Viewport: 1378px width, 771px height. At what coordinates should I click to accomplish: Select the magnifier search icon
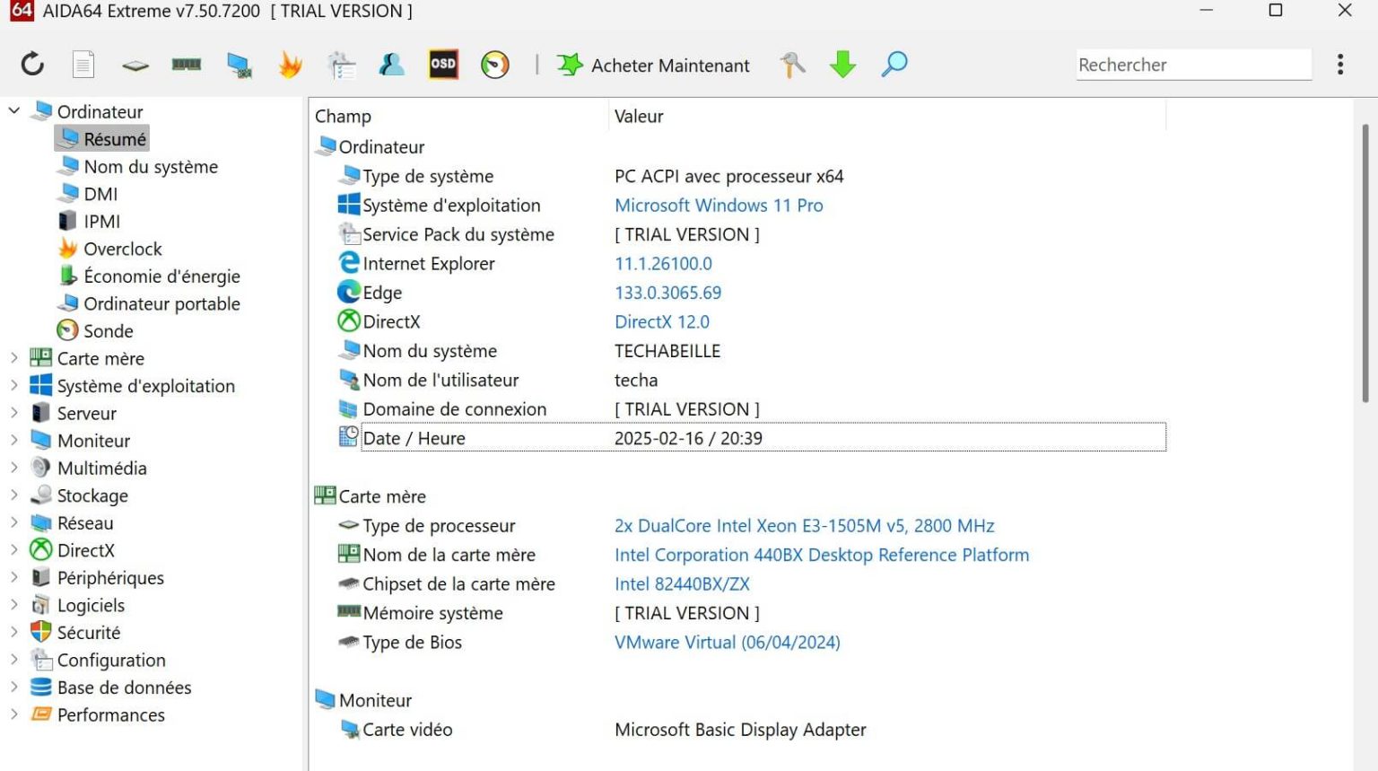(893, 64)
